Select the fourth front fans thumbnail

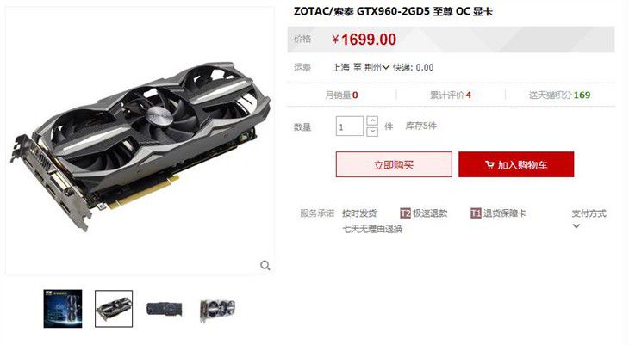point(218,310)
